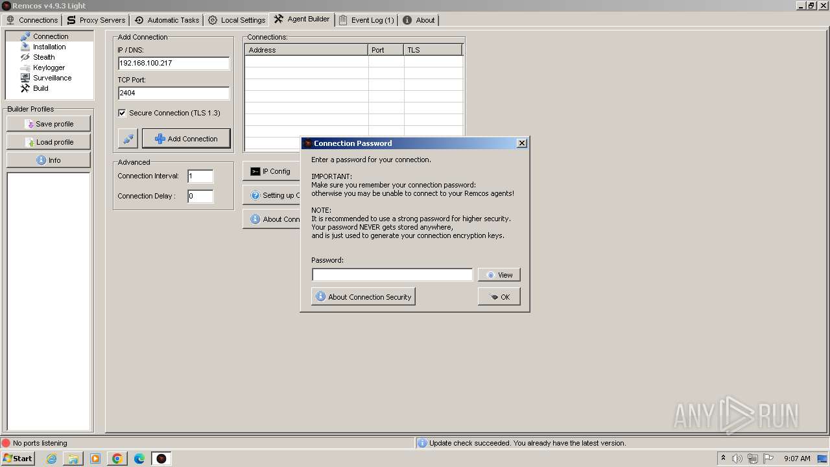830x467 pixels.
Task: Launch Internet Explorer from taskbar
Action: 51,459
